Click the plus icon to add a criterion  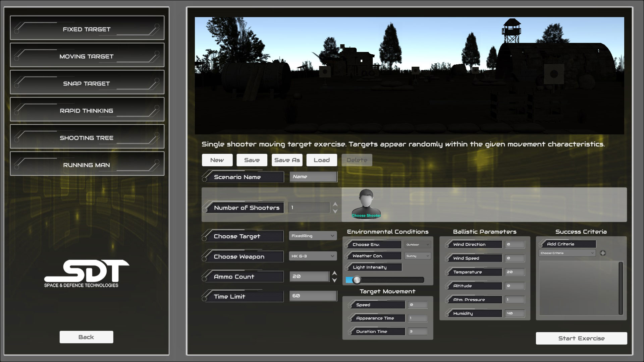603,253
